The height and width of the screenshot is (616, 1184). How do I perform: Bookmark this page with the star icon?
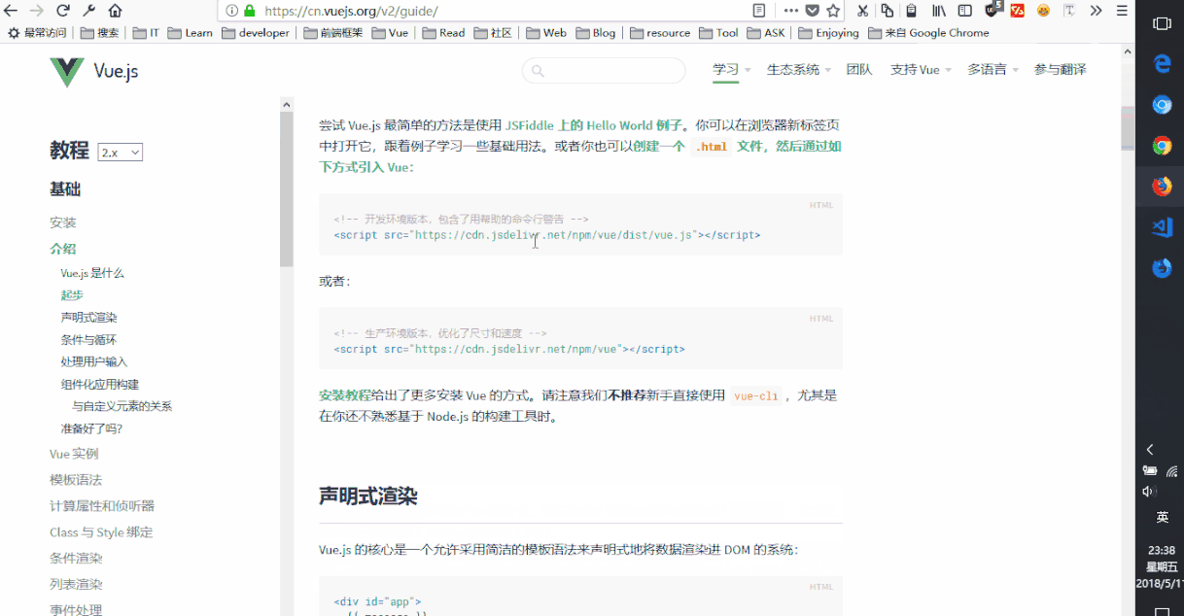tap(832, 12)
